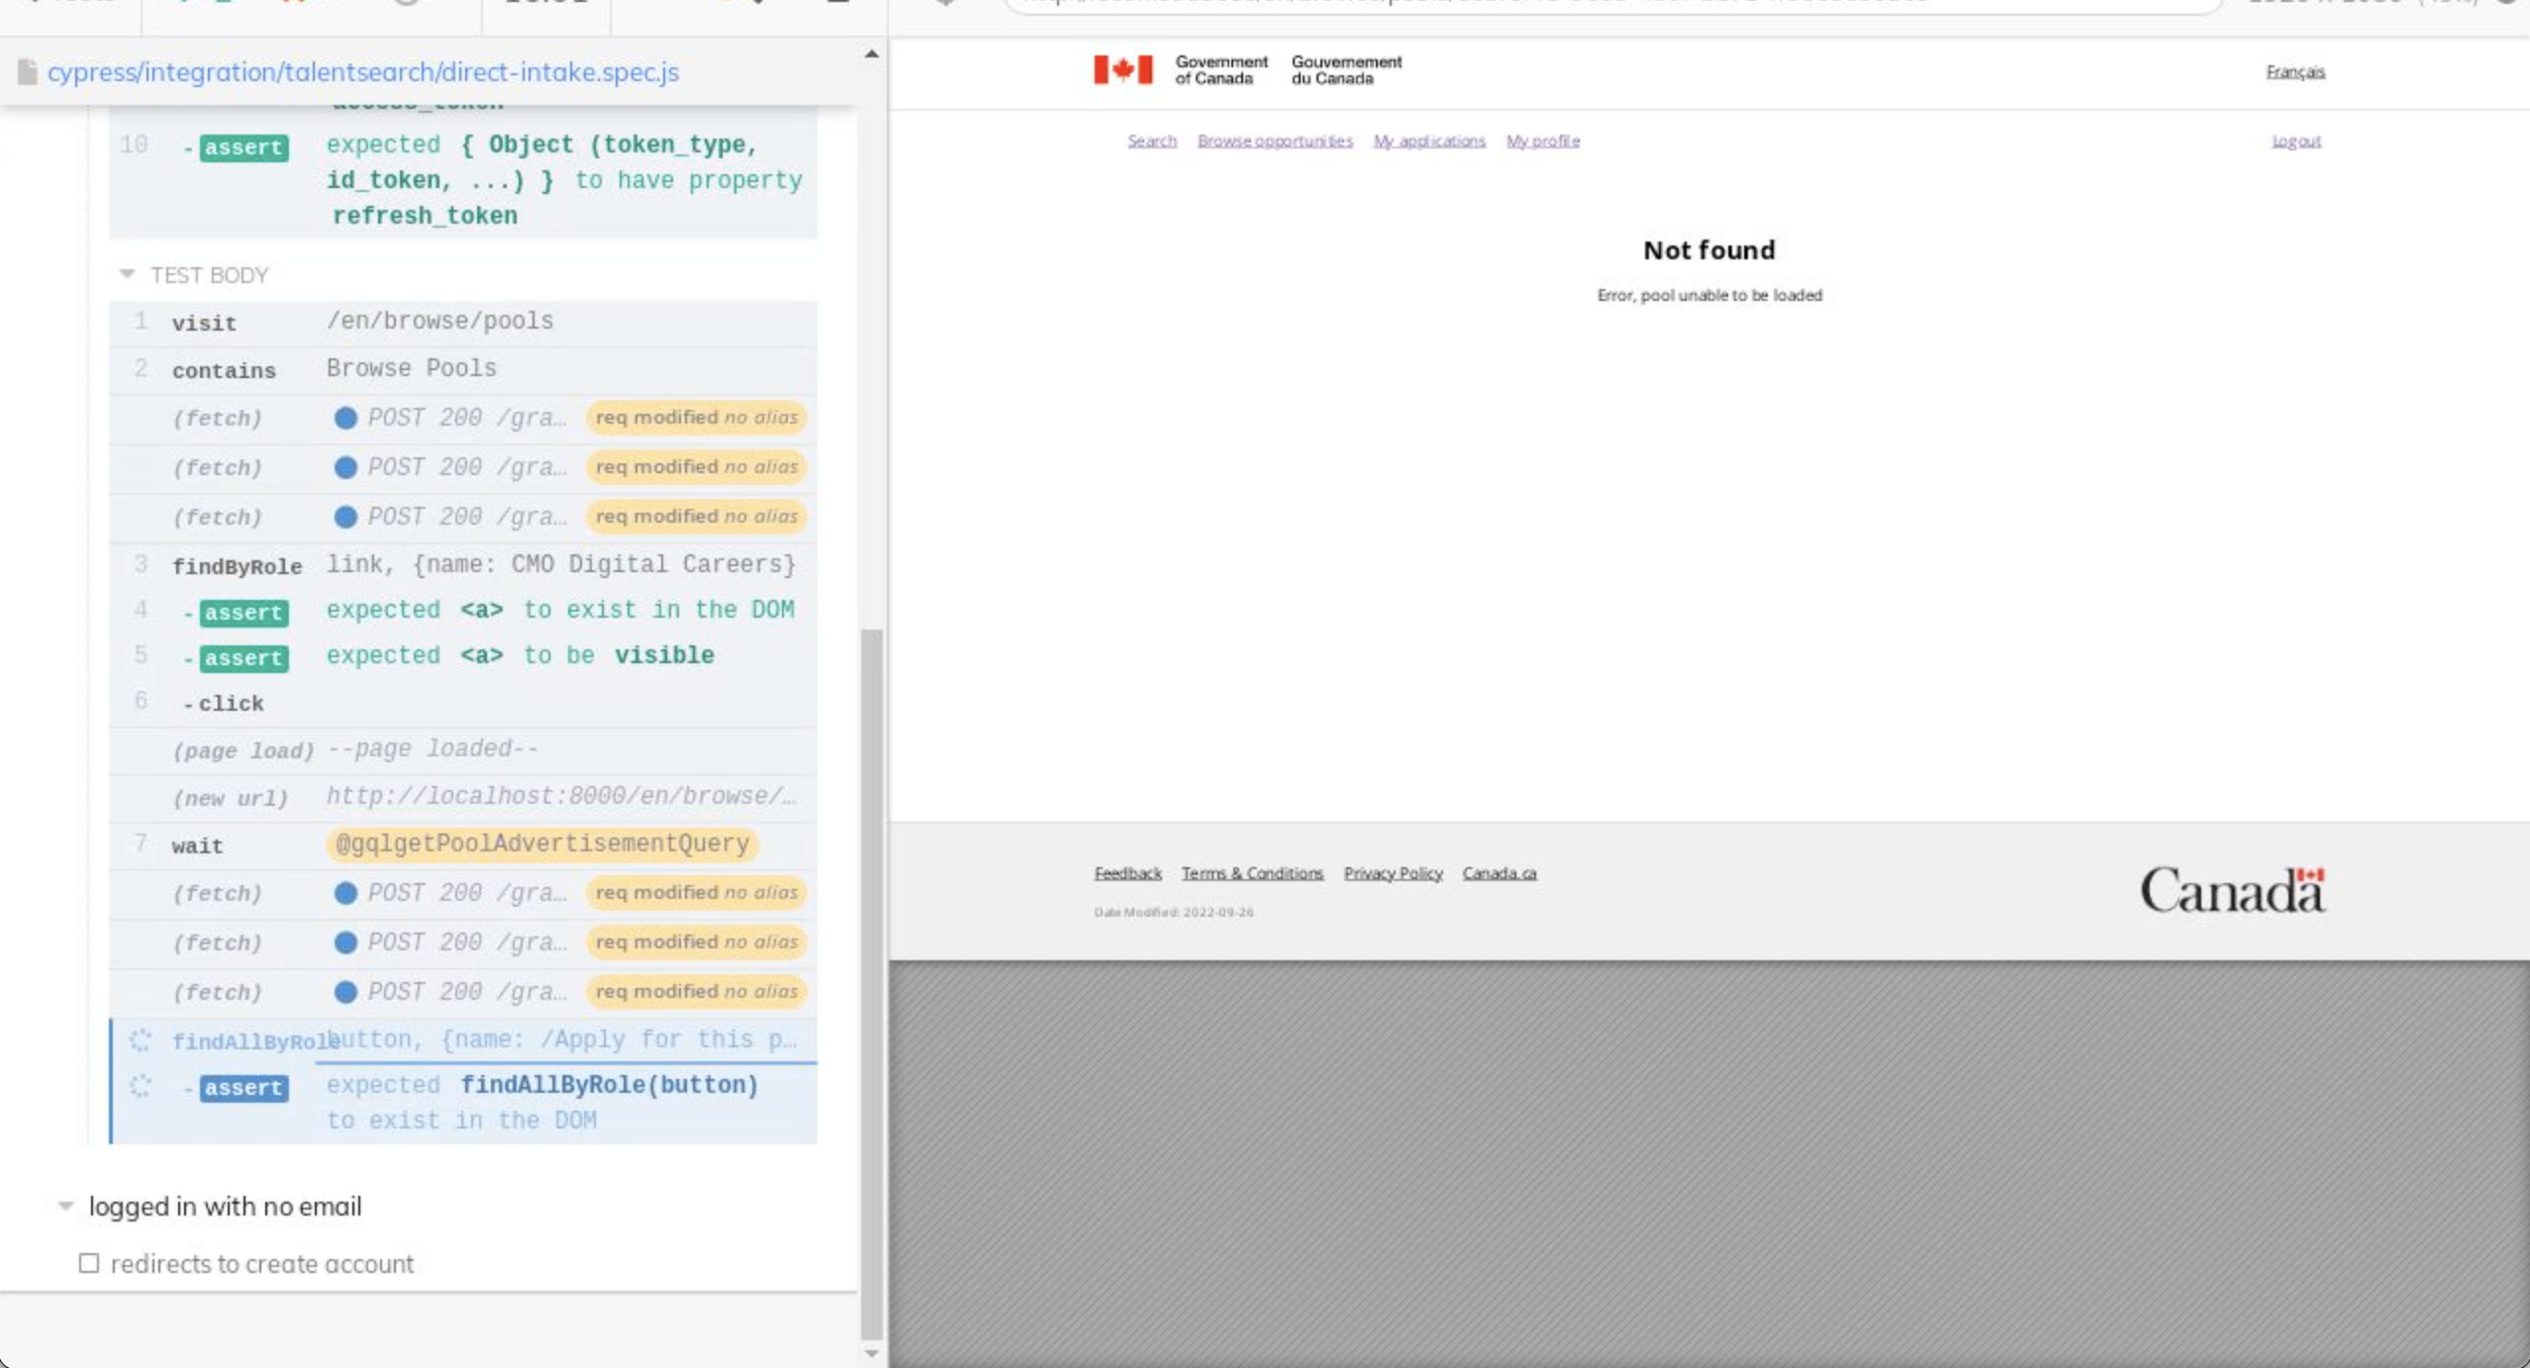Image resolution: width=2530 pixels, height=1368 pixels.
Task: Collapse the TEST BODY section
Action: pyautogui.click(x=129, y=274)
